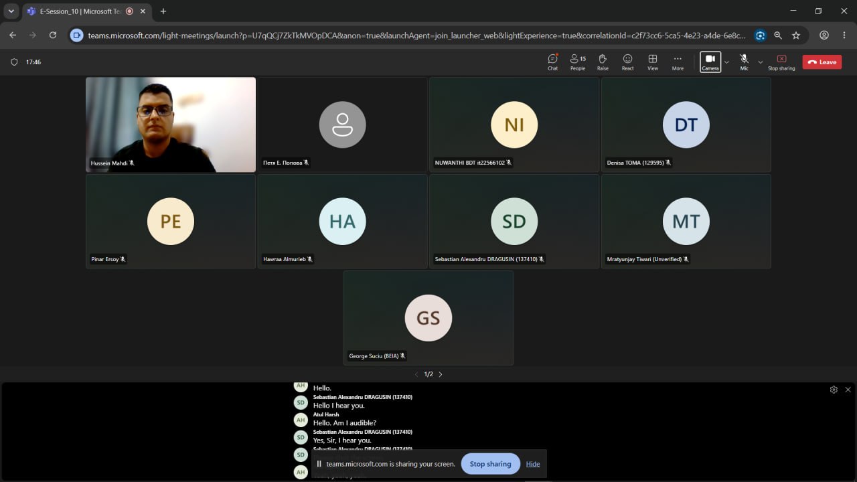Select George Suciu participant tile

(x=428, y=318)
